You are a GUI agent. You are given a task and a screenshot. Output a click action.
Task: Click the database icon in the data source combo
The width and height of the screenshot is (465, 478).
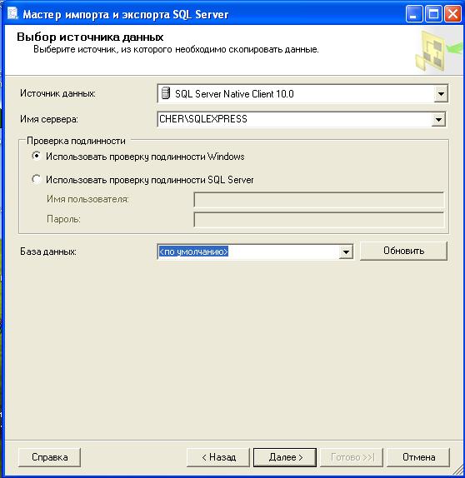tap(166, 93)
